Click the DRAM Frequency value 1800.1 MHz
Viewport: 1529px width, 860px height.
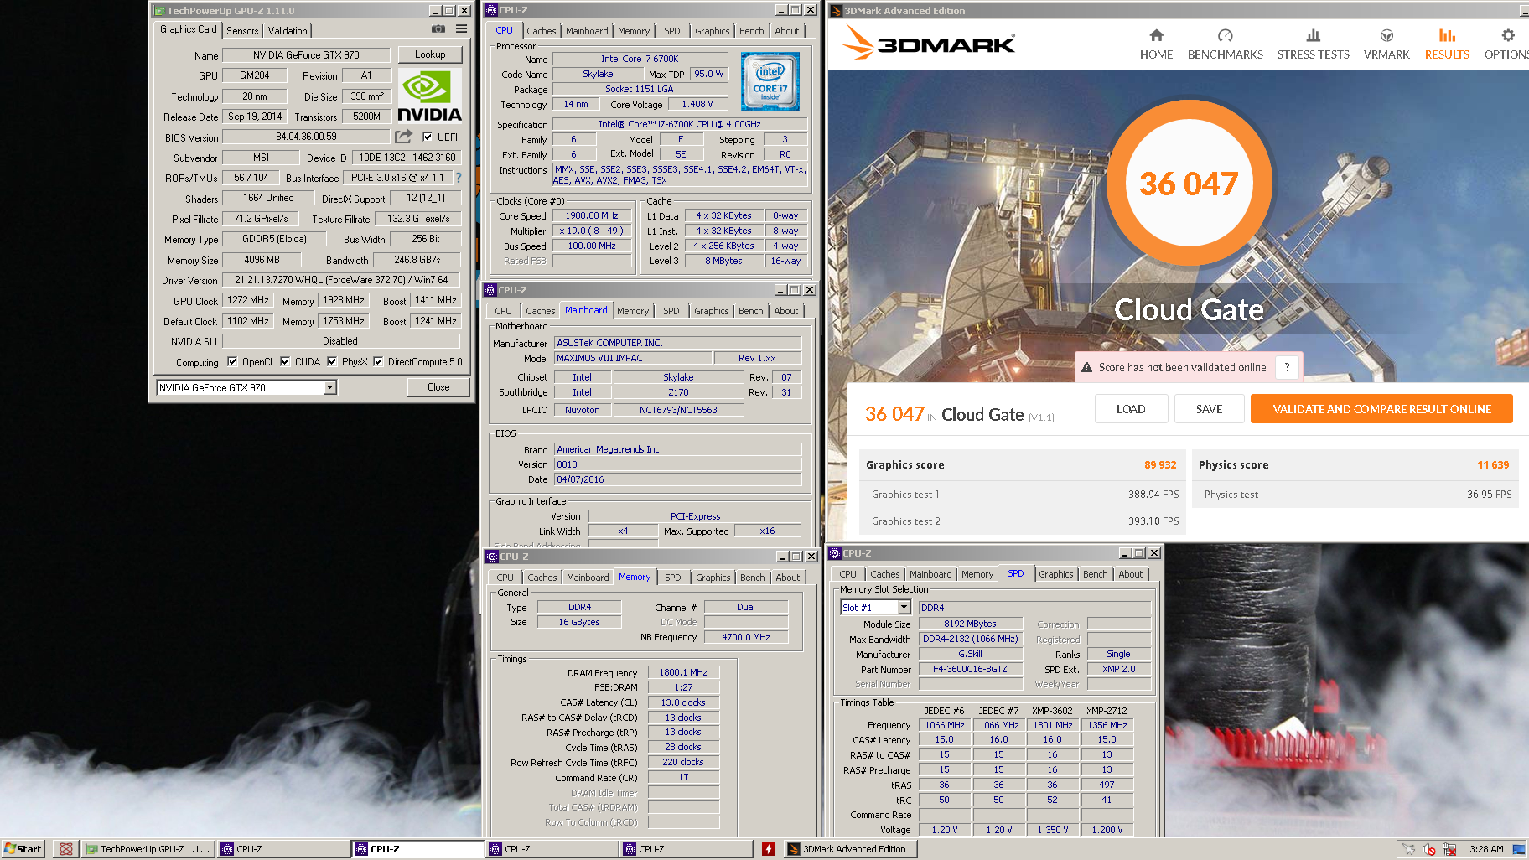coord(683,672)
